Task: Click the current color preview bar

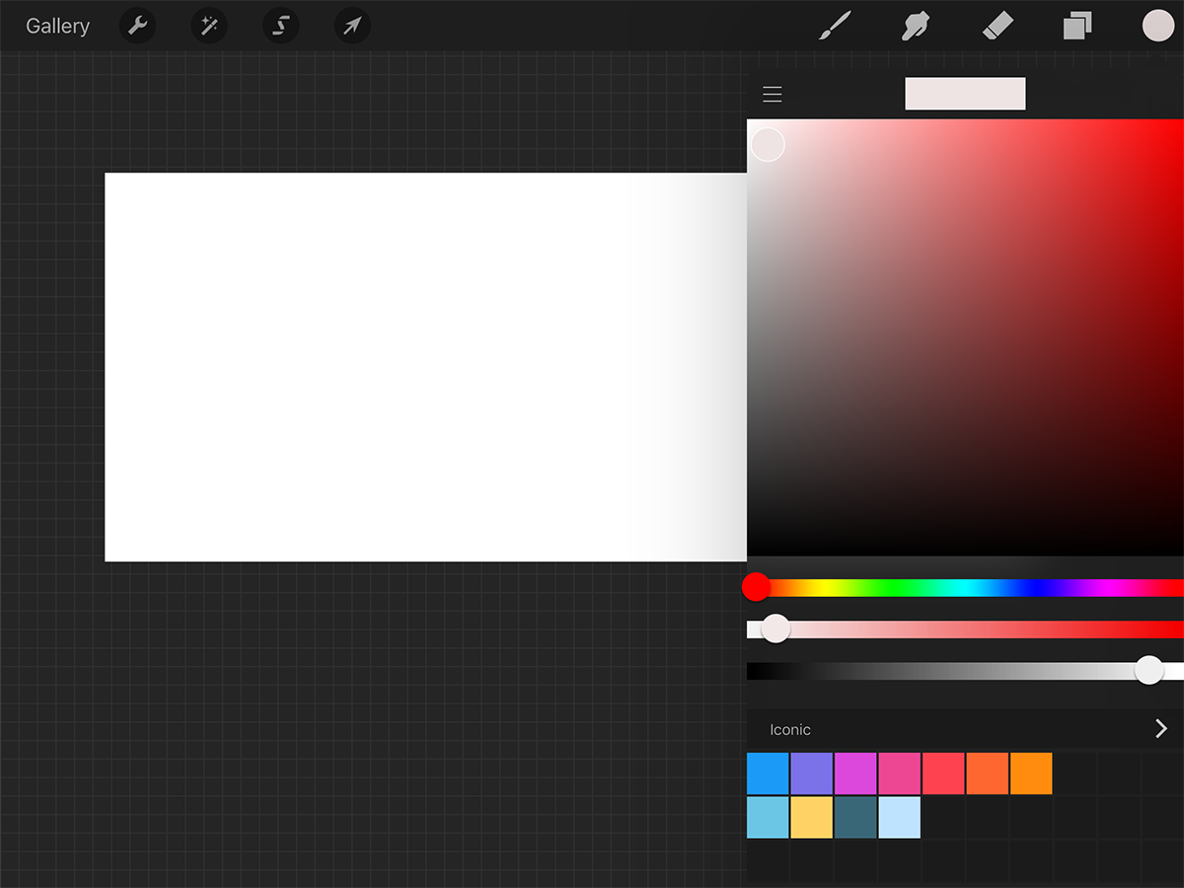Action: [964, 94]
